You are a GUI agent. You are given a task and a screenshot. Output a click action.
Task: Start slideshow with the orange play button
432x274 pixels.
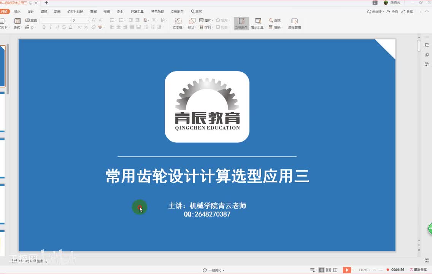point(346,270)
